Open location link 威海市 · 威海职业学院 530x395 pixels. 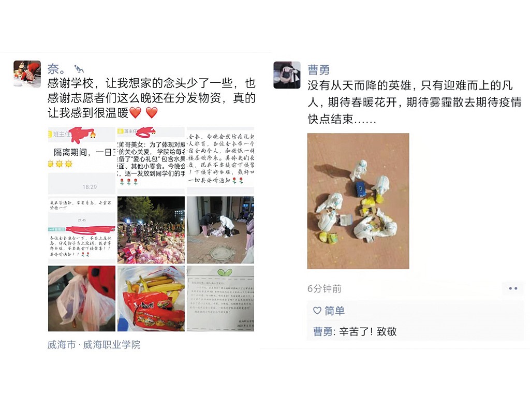pyautogui.click(x=94, y=345)
